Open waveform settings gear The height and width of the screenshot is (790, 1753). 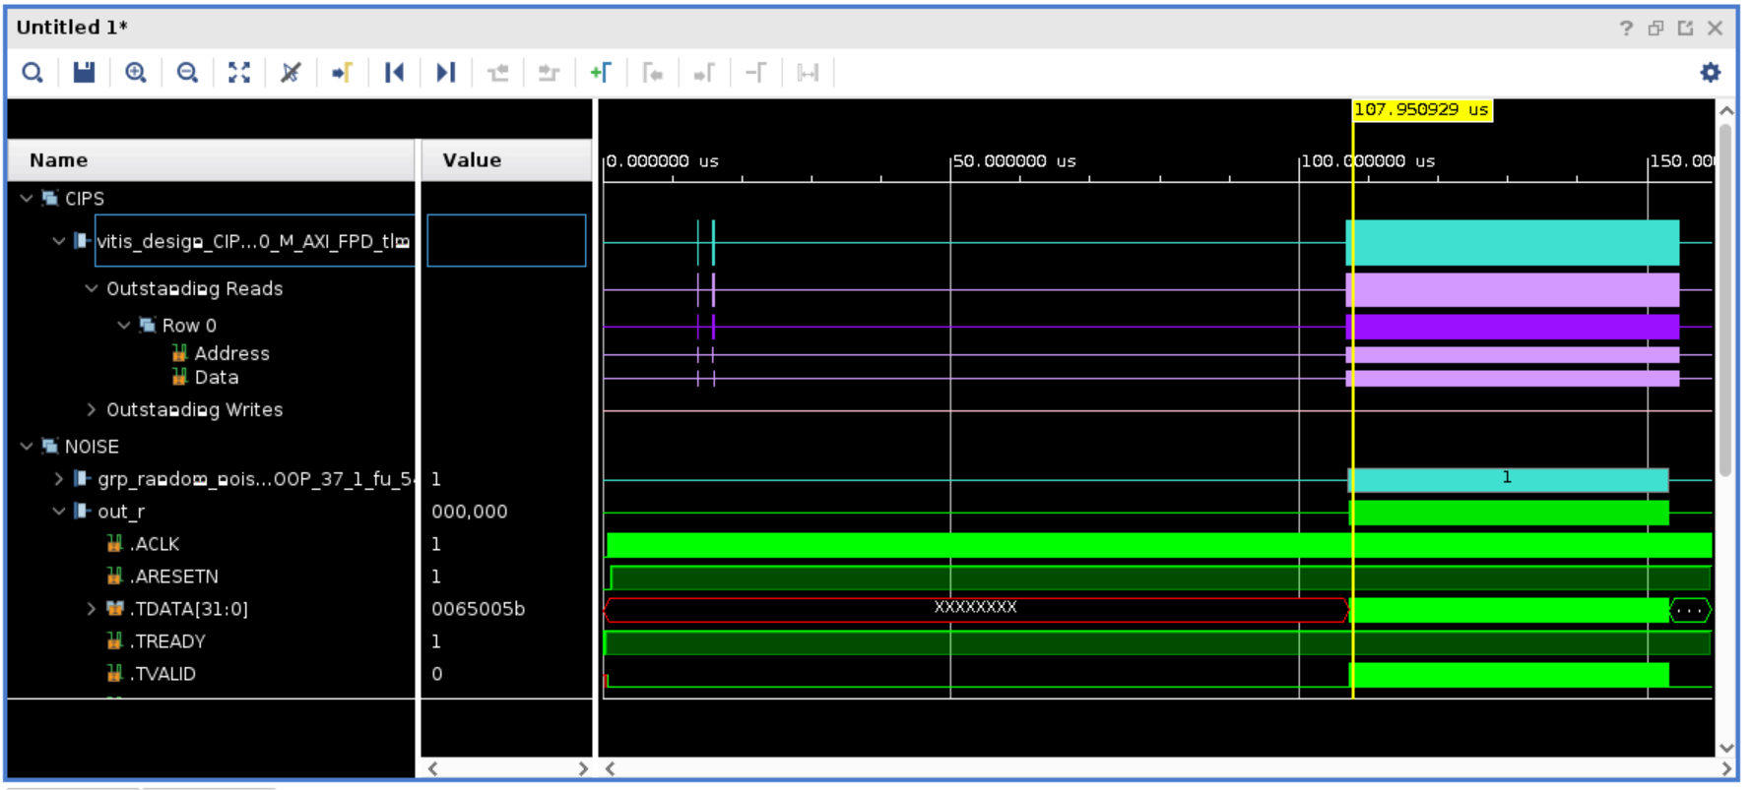click(x=1711, y=73)
